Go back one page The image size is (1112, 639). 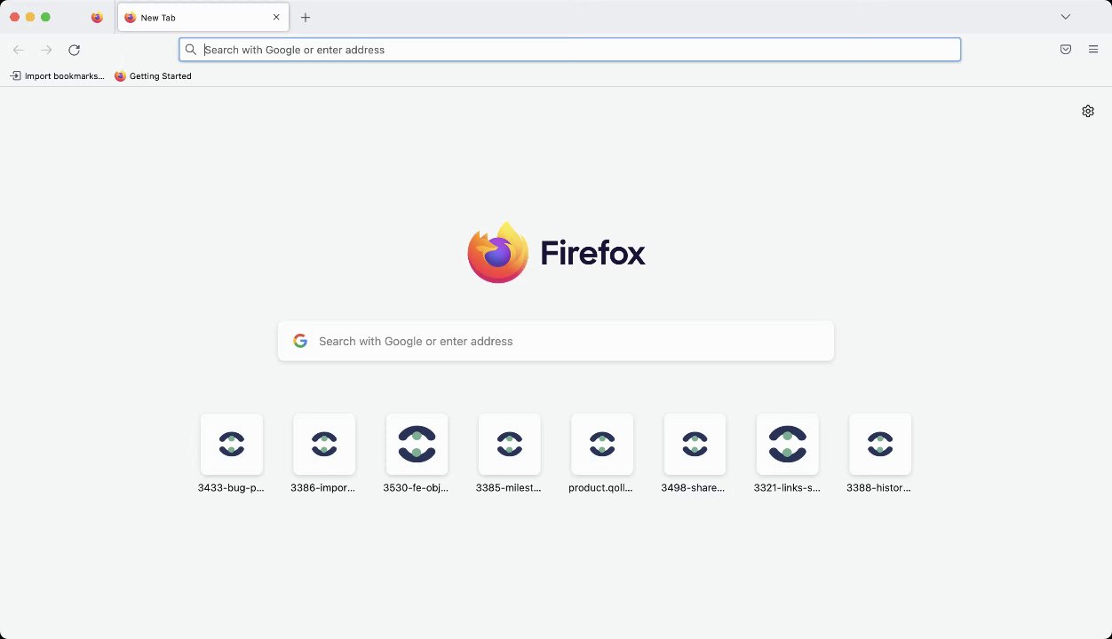pyautogui.click(x=19, y=50)
